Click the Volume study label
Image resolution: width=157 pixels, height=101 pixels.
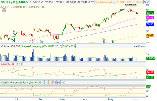(5, 46)
